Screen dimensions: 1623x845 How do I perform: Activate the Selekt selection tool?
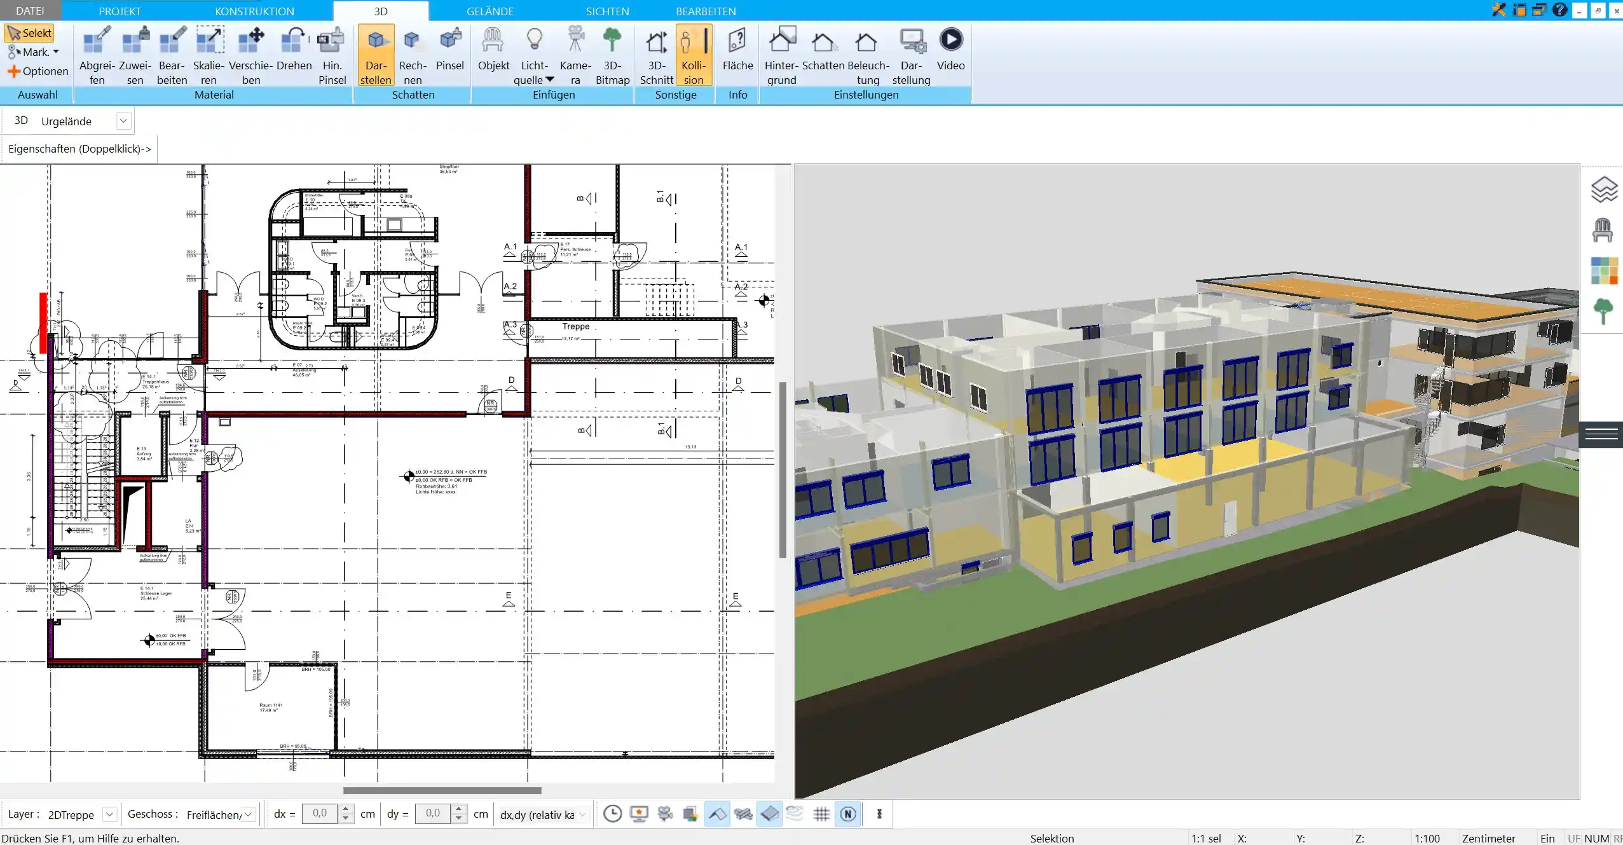click(30, 33)
